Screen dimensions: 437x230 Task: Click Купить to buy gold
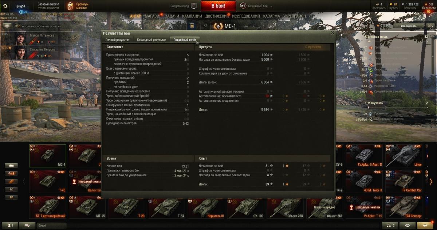point(393,6)
